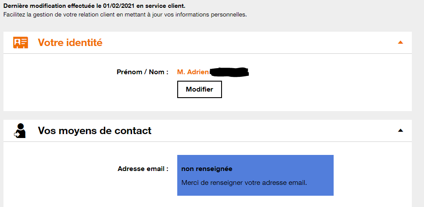Click the Adresse email label
The height and width of the screenshot is (207, 424).
click(143, 169)
